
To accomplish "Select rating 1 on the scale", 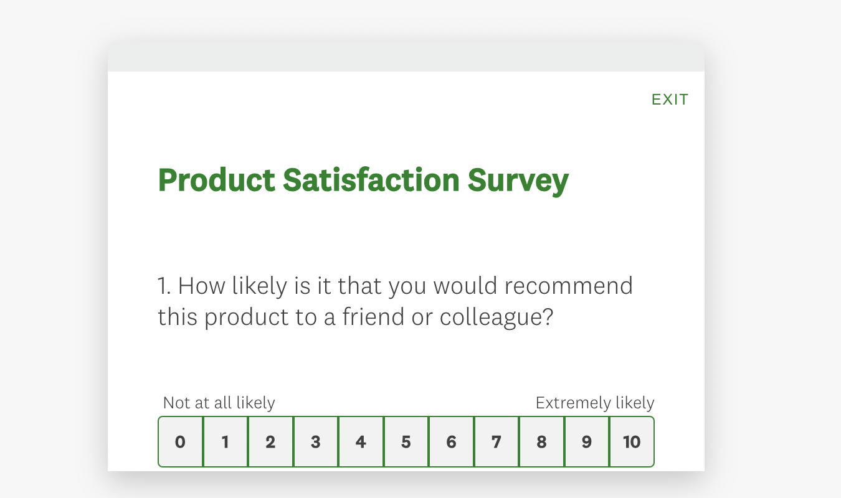I will tap(226, 441).
